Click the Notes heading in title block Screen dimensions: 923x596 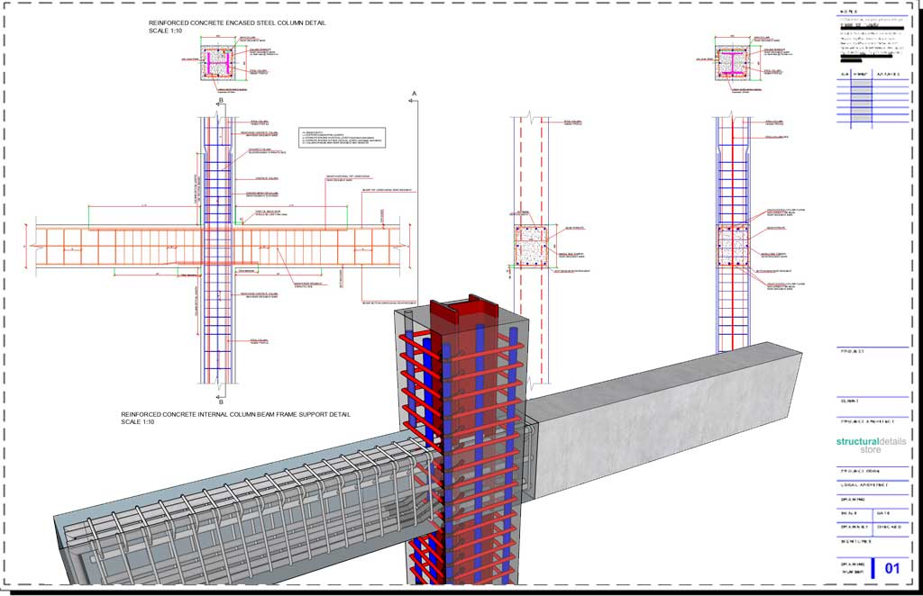pyautogui.click(x=849, y=13)
